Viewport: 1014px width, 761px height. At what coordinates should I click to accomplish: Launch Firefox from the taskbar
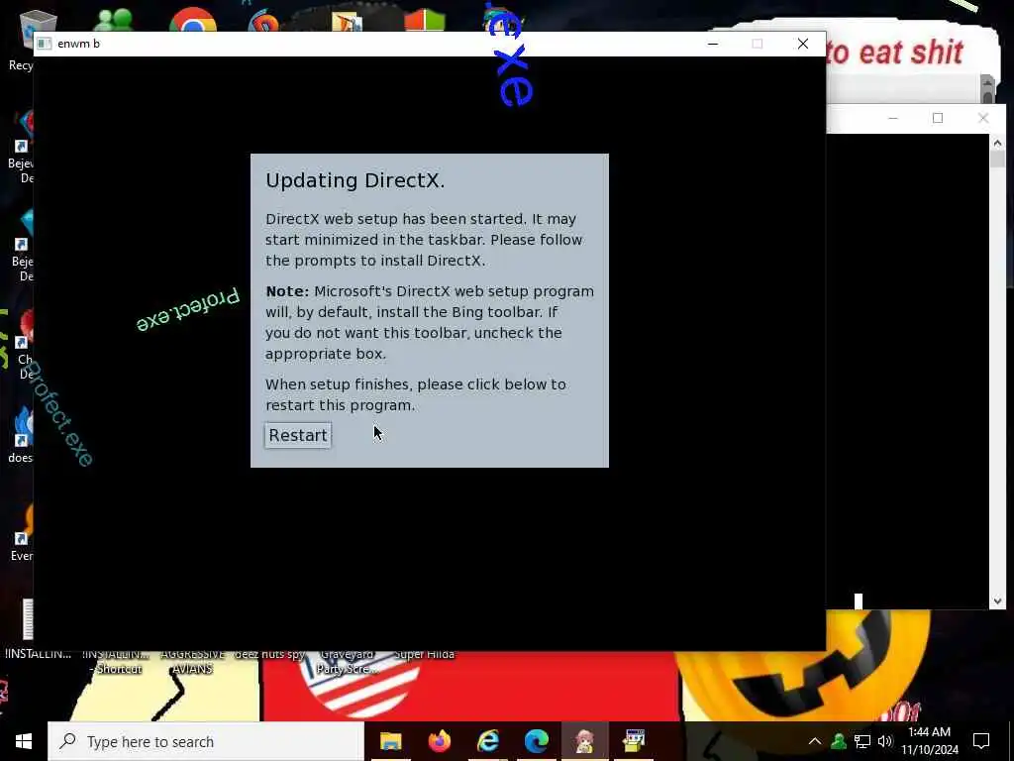click(439, 741)
